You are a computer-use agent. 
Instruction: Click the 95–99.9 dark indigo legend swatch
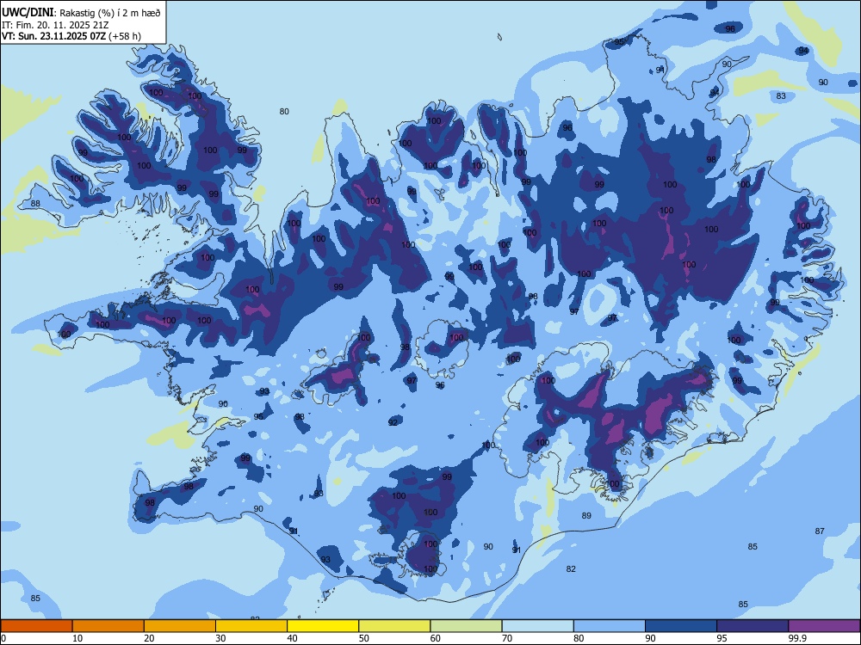753,626
